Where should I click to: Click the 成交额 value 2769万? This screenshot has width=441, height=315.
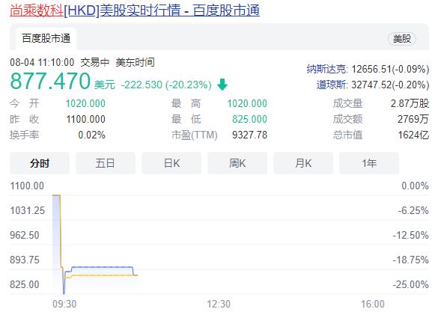[413, 120]
